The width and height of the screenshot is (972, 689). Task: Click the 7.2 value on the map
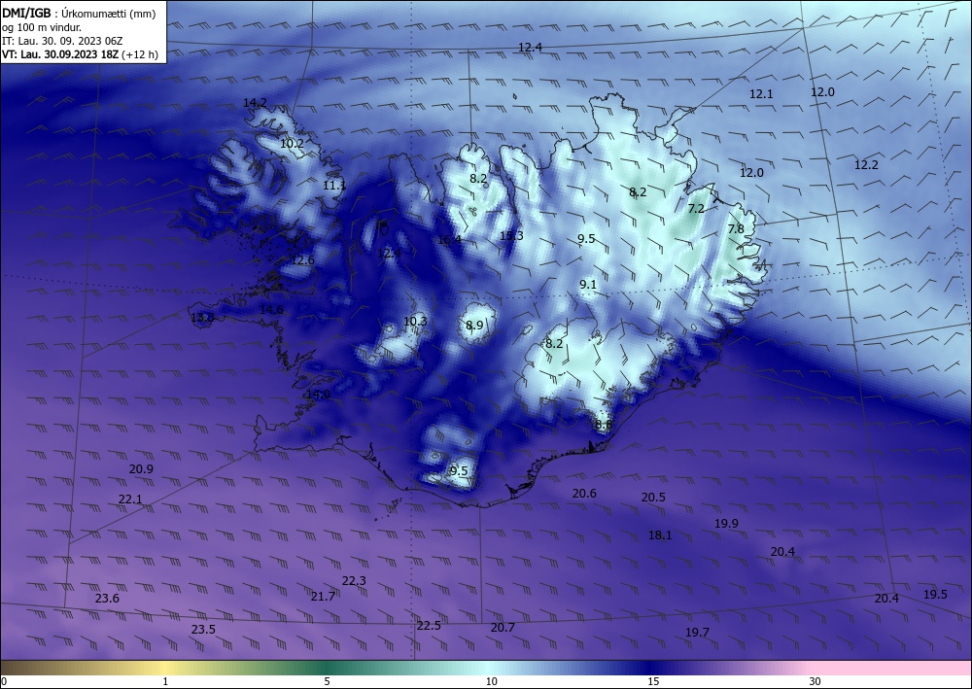click(696, 209)
